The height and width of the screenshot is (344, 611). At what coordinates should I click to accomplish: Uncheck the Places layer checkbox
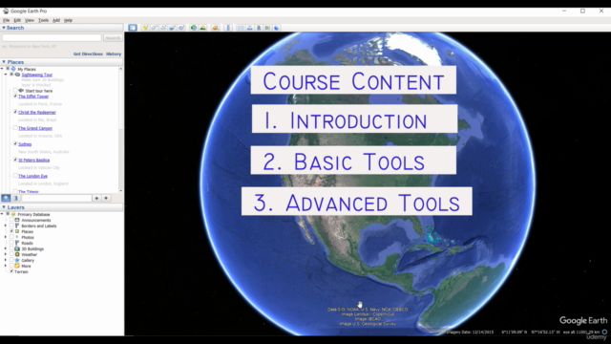pyautogui.click(x=11, y=231)
